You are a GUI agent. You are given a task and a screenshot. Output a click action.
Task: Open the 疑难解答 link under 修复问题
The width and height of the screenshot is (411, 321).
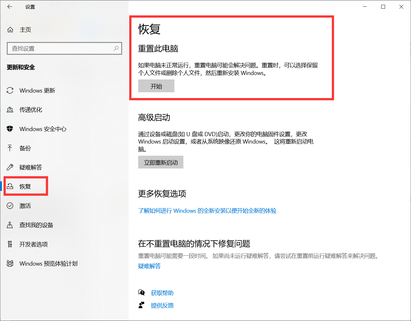tap(149, 266)
